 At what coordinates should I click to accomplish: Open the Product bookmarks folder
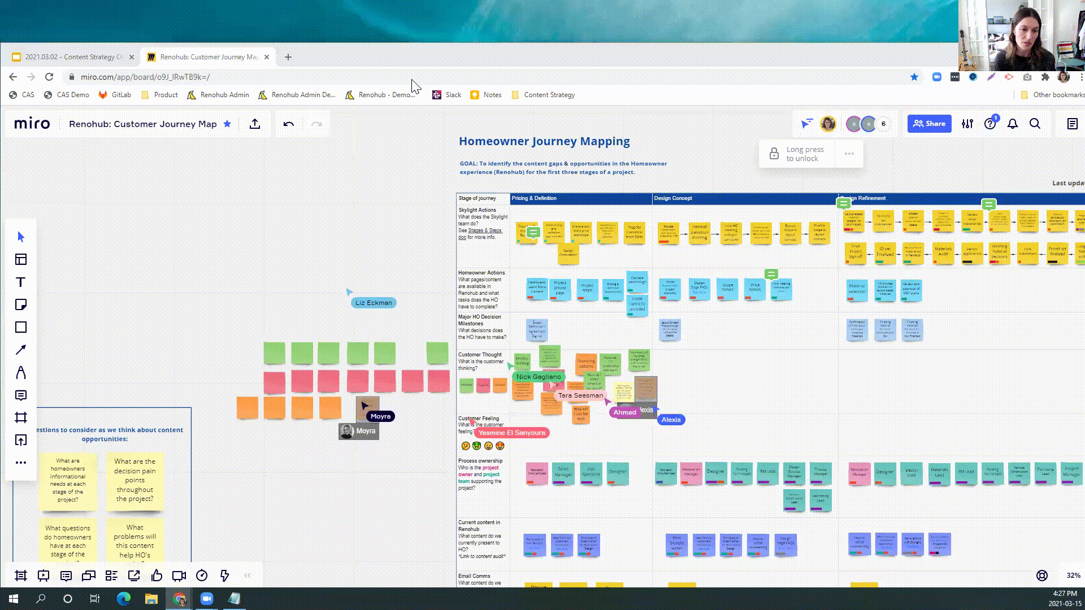159,95
